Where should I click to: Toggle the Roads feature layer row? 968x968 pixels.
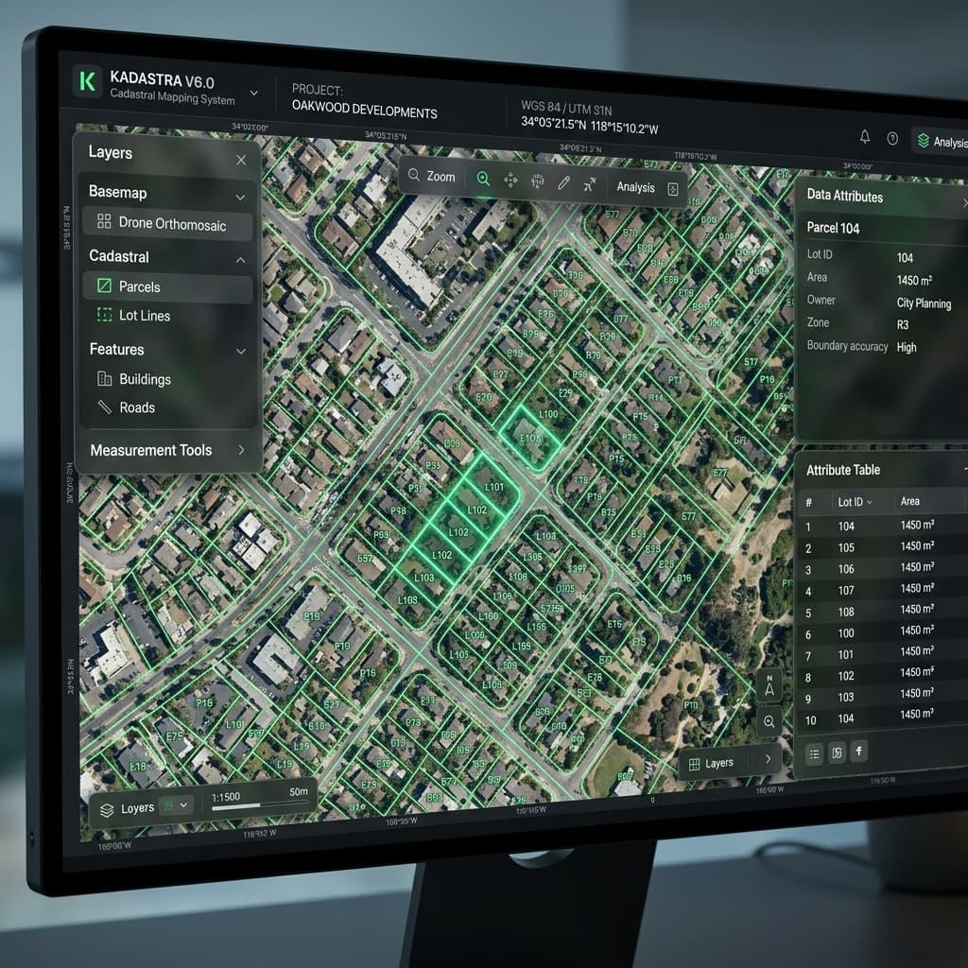[168, 407]
